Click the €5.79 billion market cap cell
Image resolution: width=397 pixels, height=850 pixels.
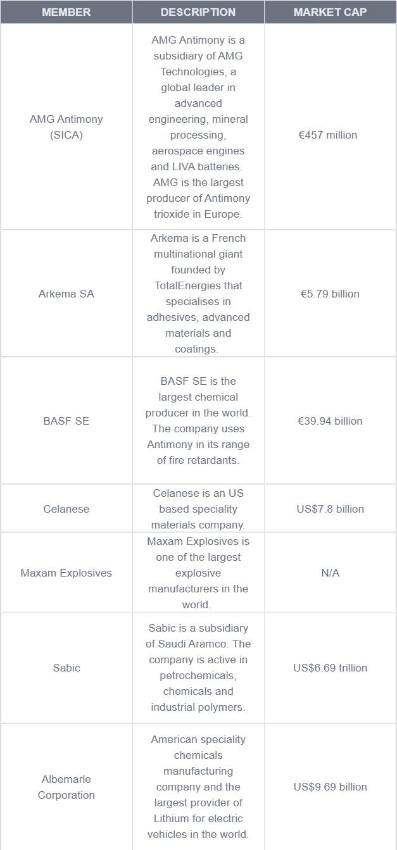tap(330, 294)
